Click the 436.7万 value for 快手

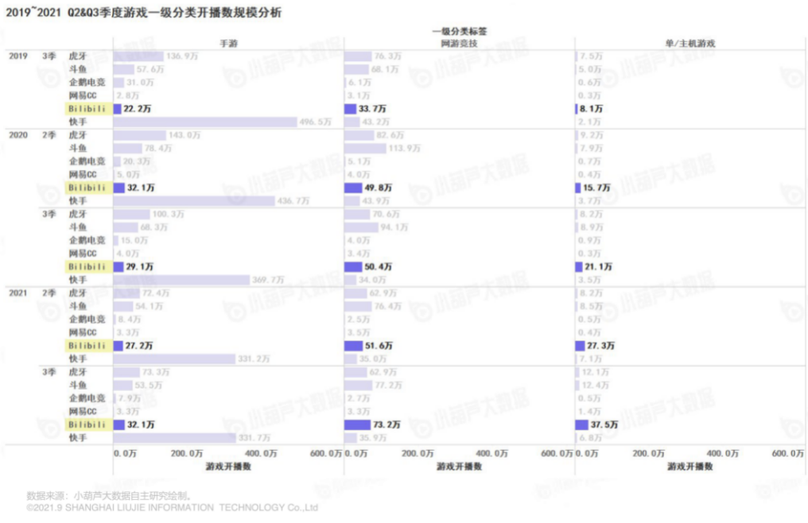click(x=293, y=201)
